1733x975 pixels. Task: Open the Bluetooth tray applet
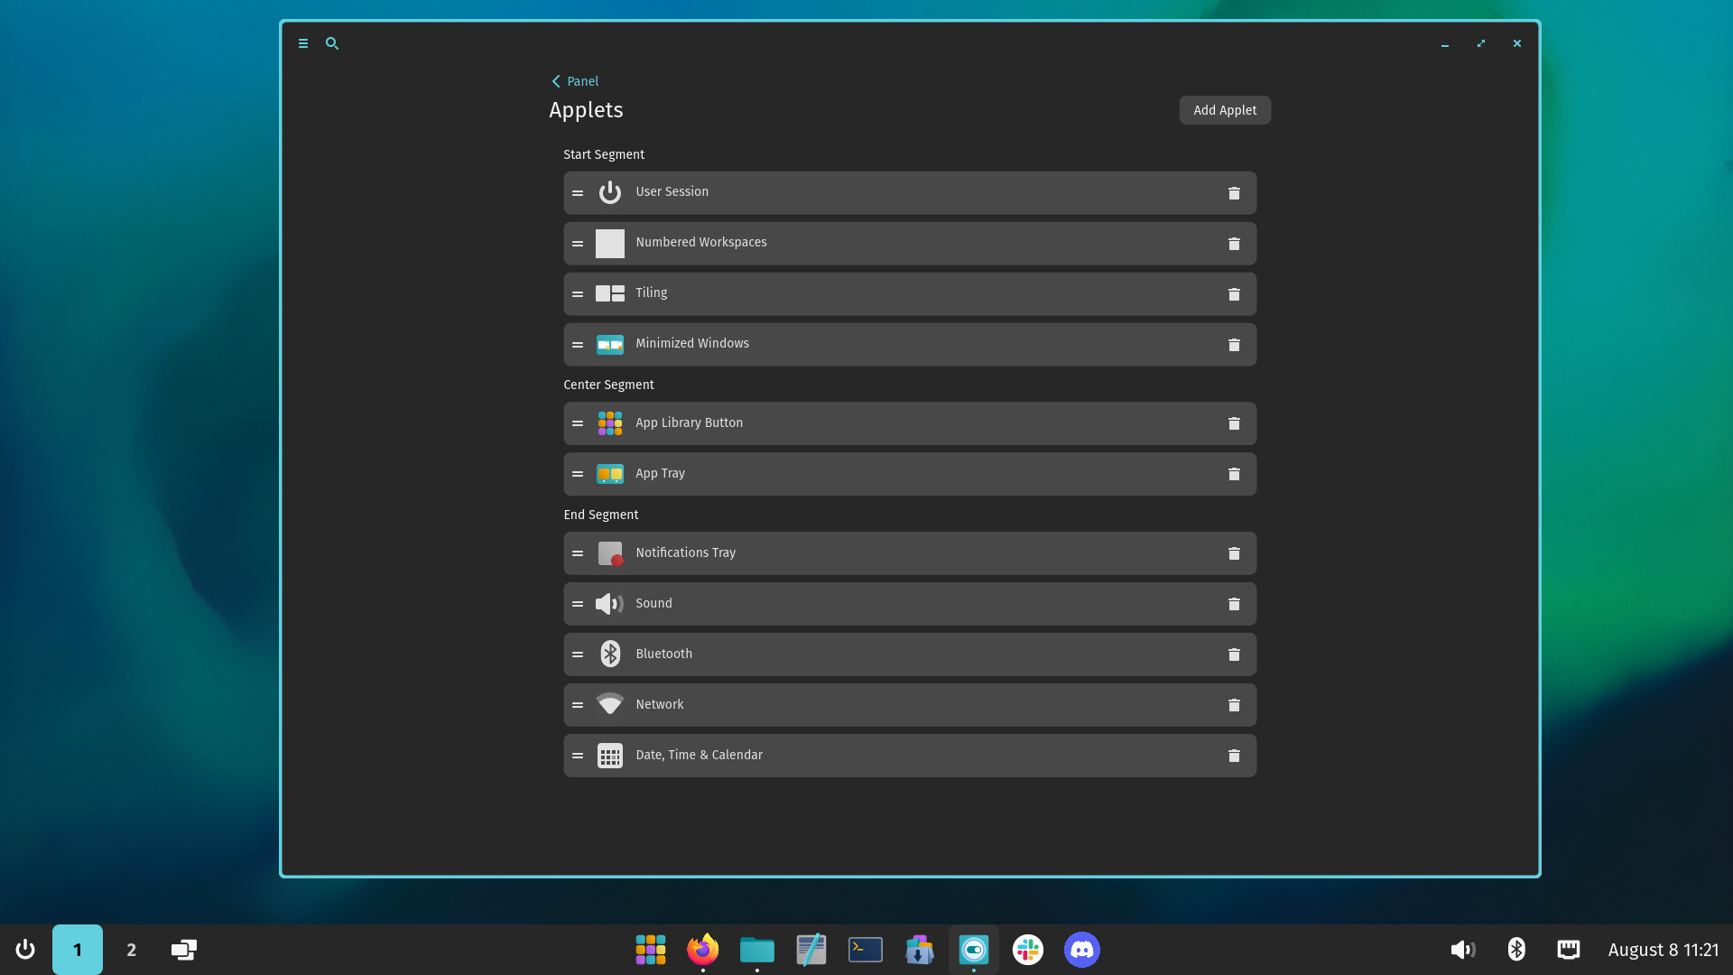coord(1516,949)
